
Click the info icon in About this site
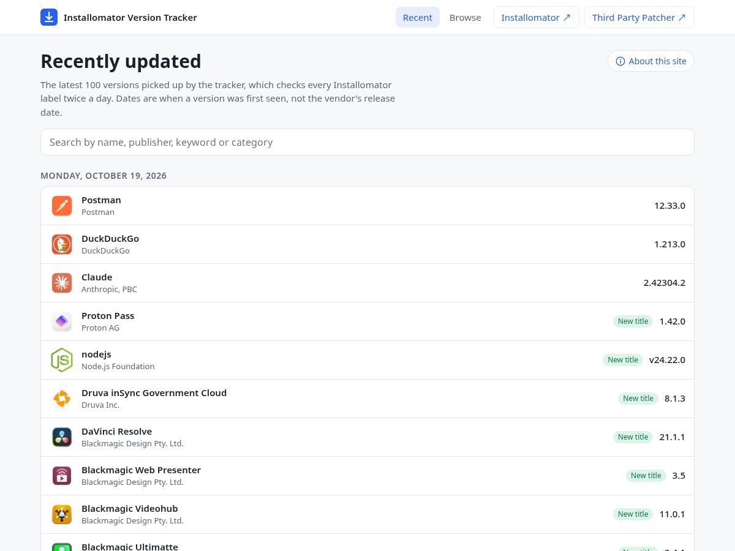[x=620, y=61]
